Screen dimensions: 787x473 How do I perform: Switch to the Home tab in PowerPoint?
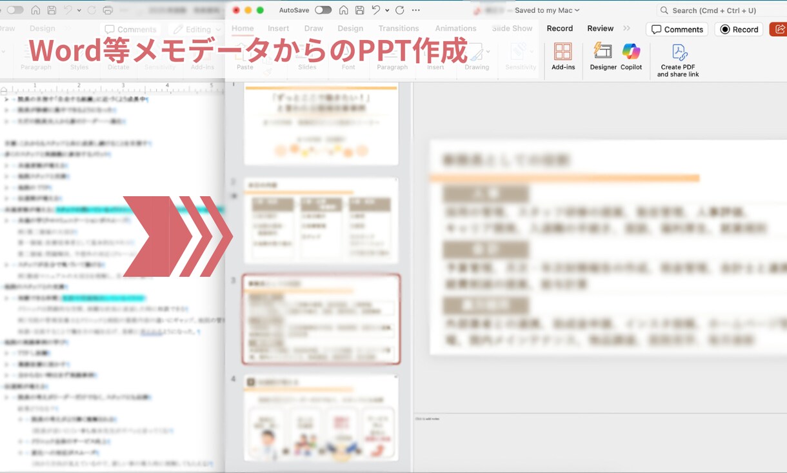(x=243, y=28)
